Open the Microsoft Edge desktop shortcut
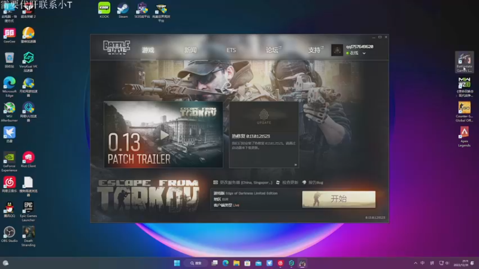 coord(9,87)
